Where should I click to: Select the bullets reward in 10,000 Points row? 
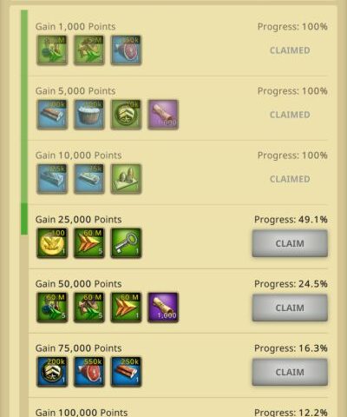pyautogui.click(x=126, y=179)
